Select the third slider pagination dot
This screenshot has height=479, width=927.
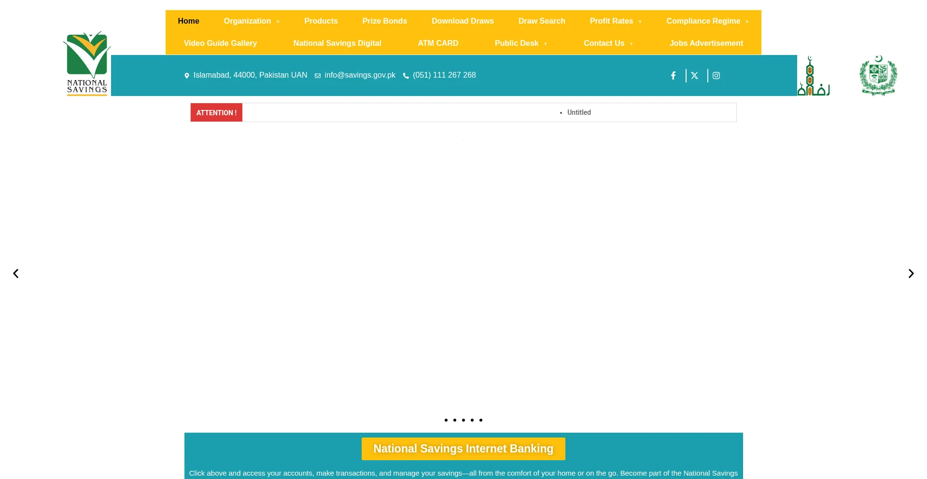463,420
